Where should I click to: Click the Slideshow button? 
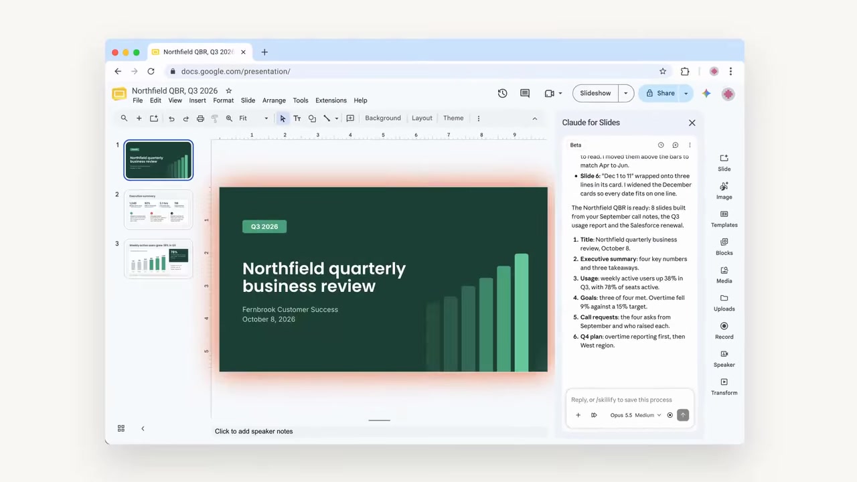[595, 93]
